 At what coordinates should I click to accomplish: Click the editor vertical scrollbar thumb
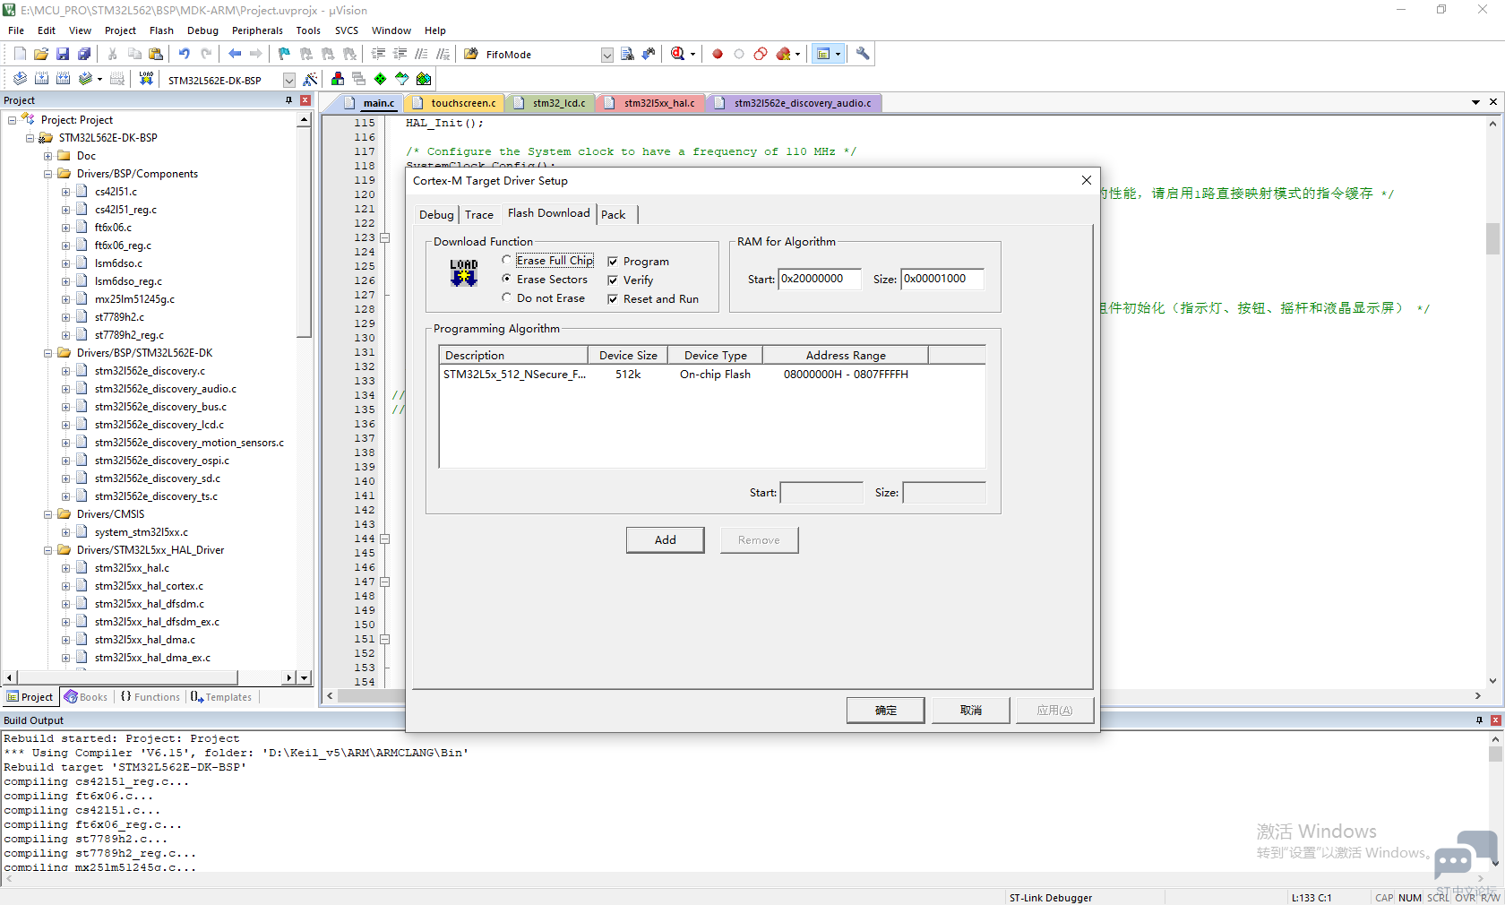tap(1492, 238)
